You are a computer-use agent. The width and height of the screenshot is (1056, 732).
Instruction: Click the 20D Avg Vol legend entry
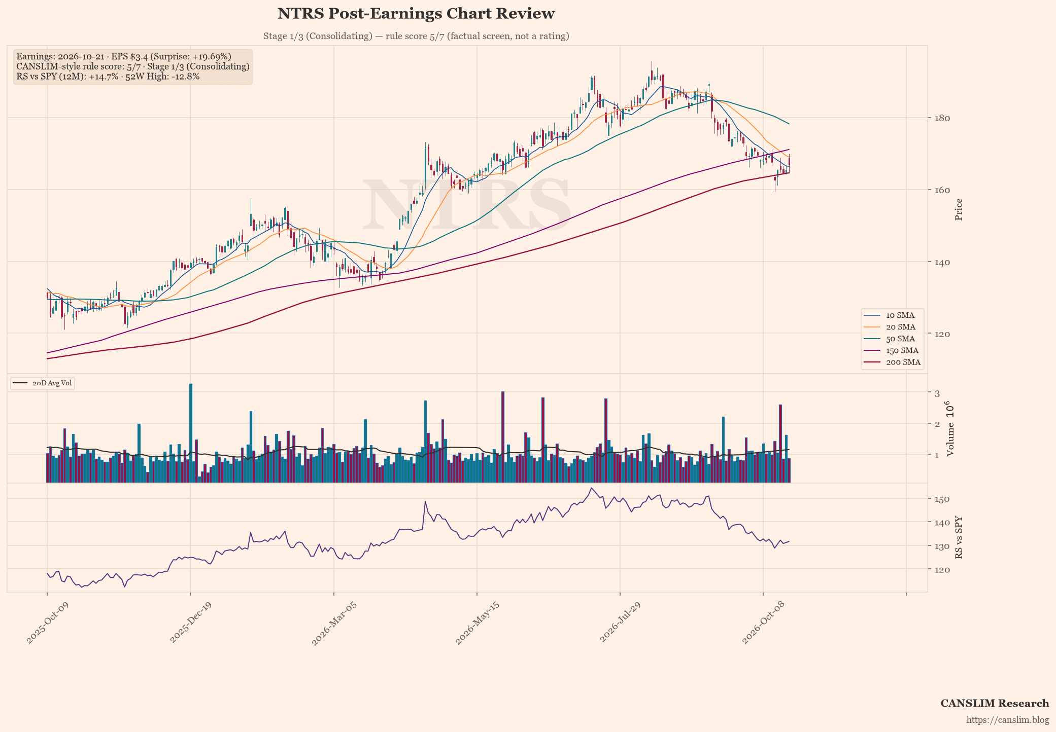pyautogui.click(x=43, y=383)
